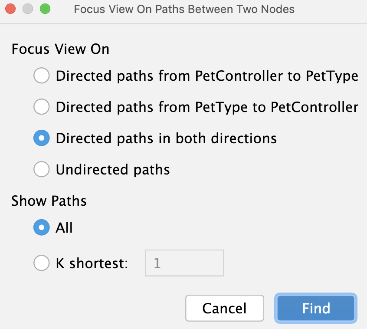
Task: Enable the K shortest option
Action: tap(42, 263)
